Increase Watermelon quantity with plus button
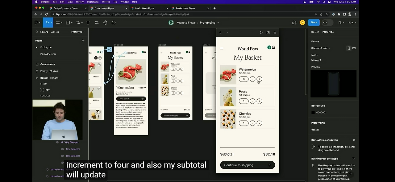The width and height of the screenshot is (395, 182). click(x=259, y=79)
